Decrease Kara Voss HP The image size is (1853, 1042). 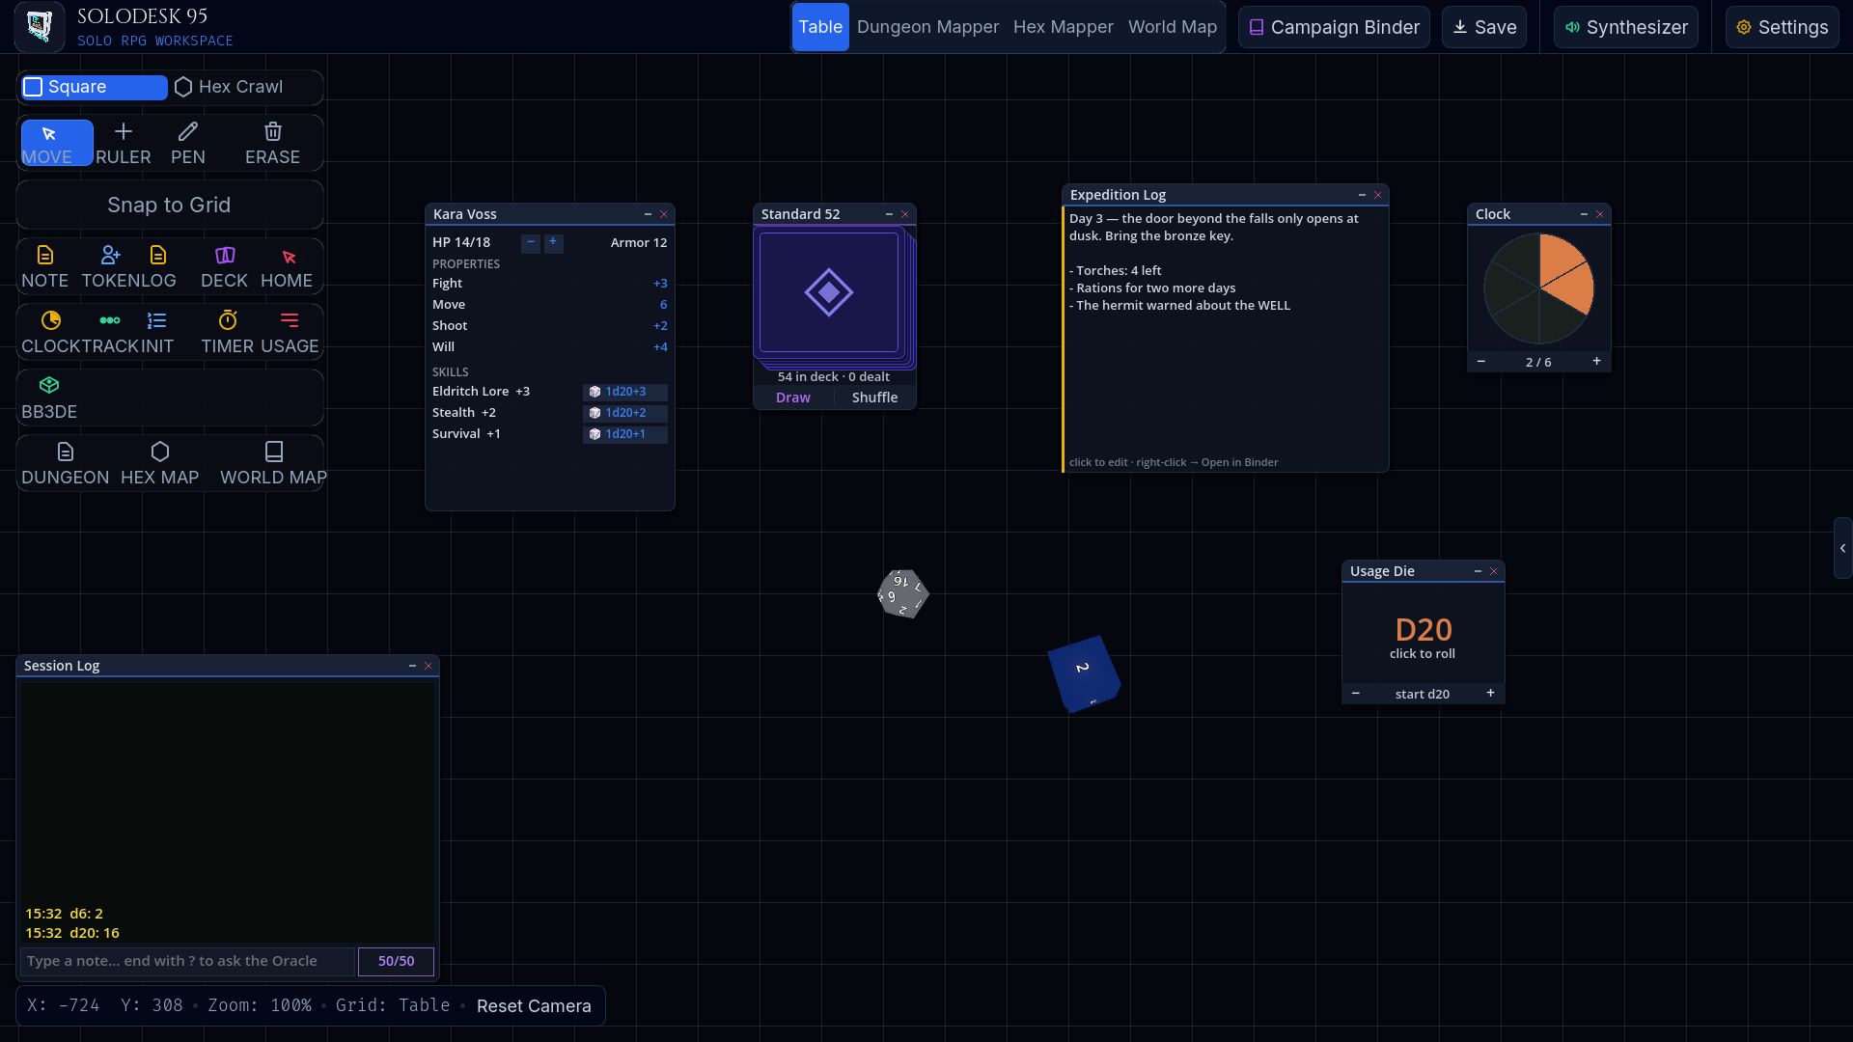[531, 242]
